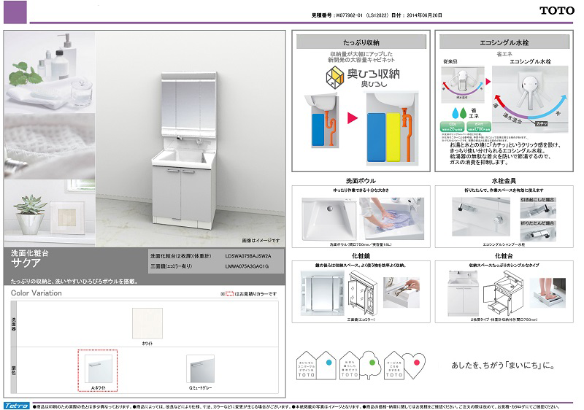584x410 pixels.
Task: Click the red dotted legend box icon
Action: pyautogui.click(x=230, y=294)
